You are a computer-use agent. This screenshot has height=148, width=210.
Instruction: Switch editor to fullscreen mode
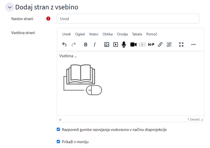181,45
